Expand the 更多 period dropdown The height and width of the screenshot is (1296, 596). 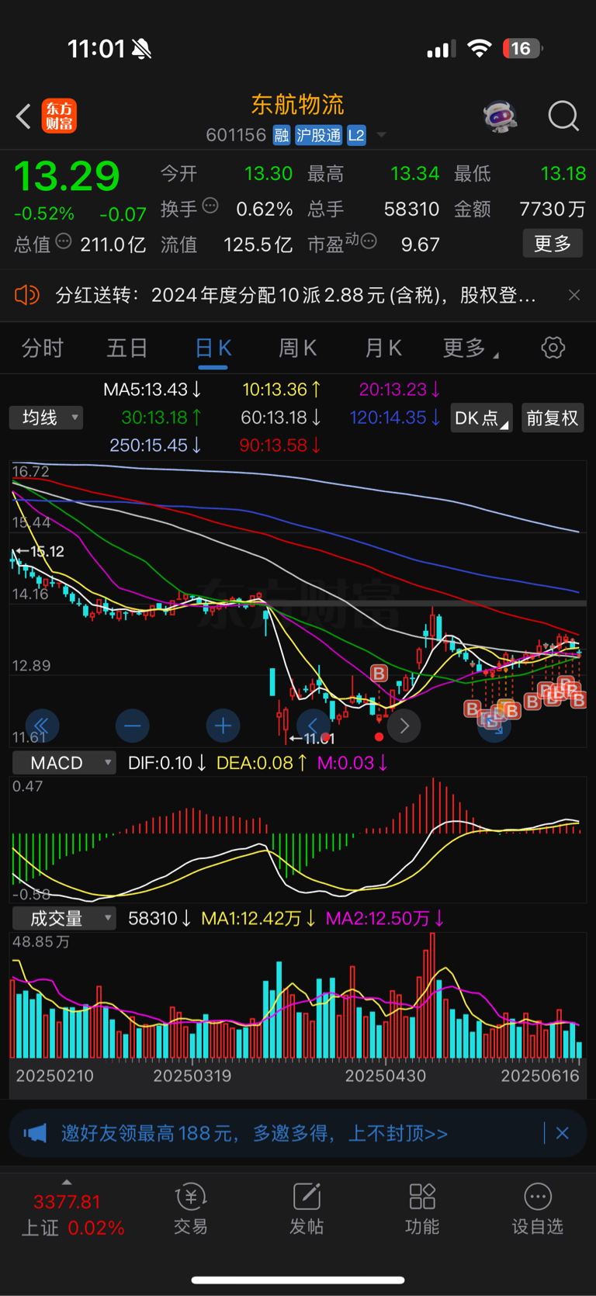coord(470,348)
